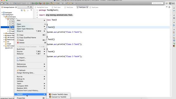Click Paste in the context menu

[x=31, y=40]
